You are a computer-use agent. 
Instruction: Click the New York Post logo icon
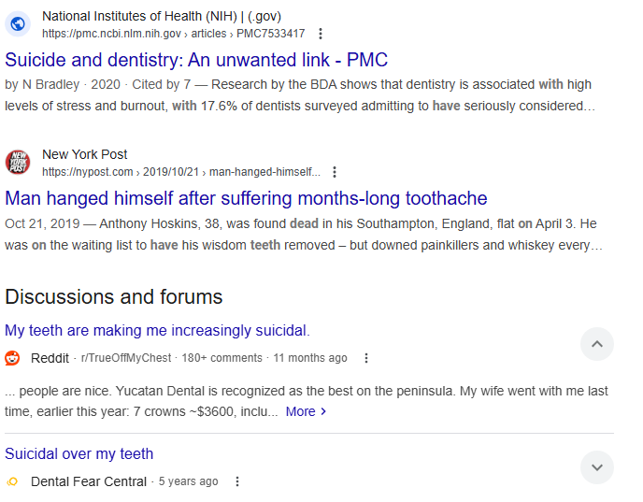coord(18,162)
